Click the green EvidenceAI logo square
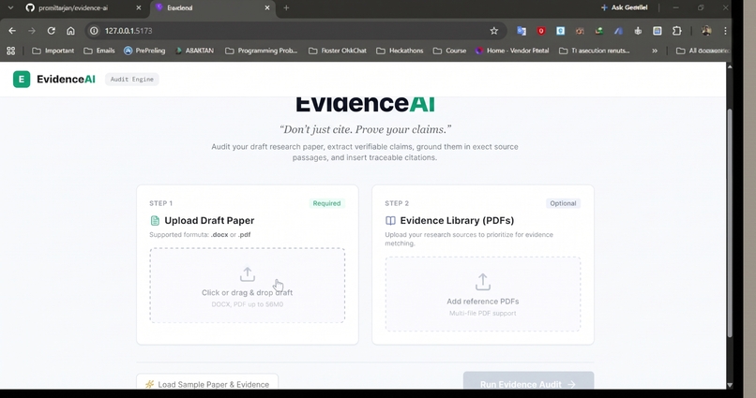 click(x=22, y=80)
